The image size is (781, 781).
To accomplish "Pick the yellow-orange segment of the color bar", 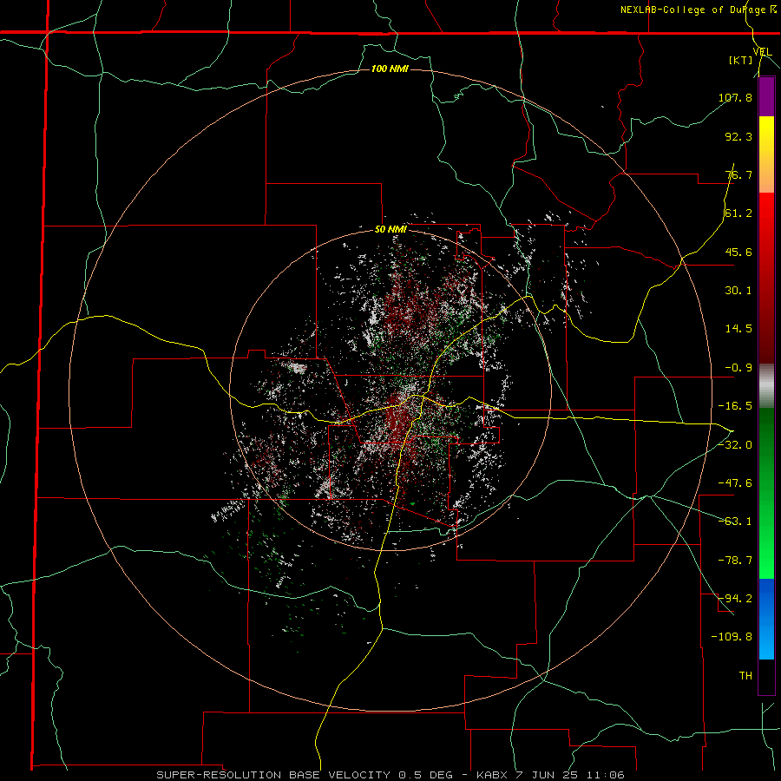I will pyautogui.click(x=766, y=154).
